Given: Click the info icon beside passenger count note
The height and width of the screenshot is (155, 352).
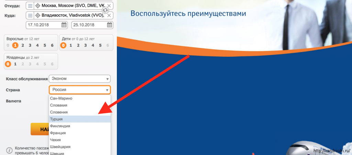Looking at the screenshot, I should [9, 150].
